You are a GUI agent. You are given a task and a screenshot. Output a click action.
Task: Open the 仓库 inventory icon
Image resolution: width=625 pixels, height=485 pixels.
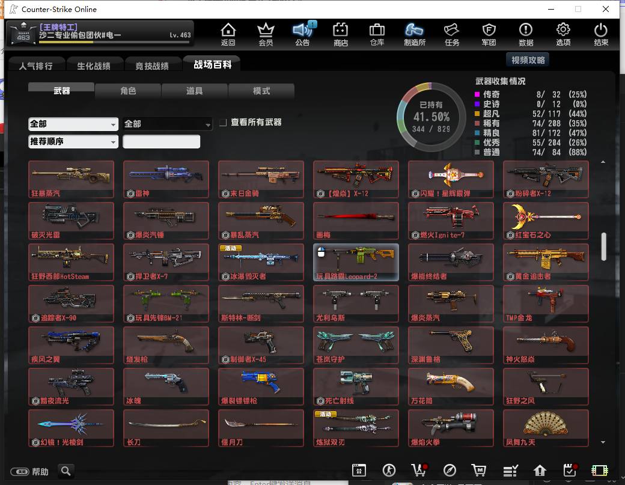click(x=377, y=34)
